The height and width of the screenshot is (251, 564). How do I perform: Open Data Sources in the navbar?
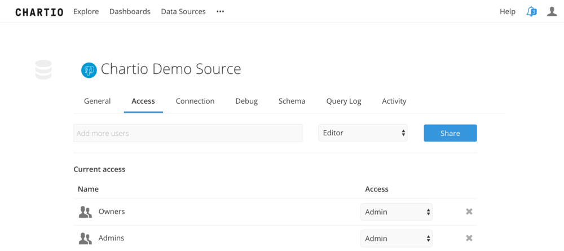[183, 11]
